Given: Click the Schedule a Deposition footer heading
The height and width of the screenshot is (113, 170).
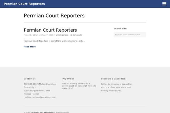Looking at the screenshot, I should (x=113, y=79).
